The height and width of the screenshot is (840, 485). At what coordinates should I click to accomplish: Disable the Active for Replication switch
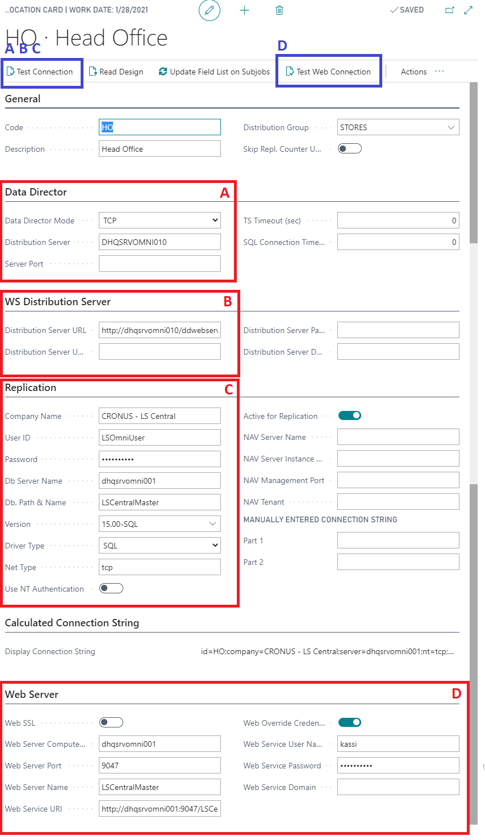coord(349,416)
